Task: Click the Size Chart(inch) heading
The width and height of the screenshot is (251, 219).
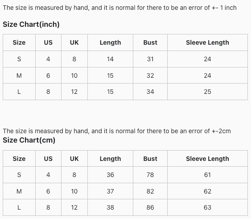Action: point(31,25)
